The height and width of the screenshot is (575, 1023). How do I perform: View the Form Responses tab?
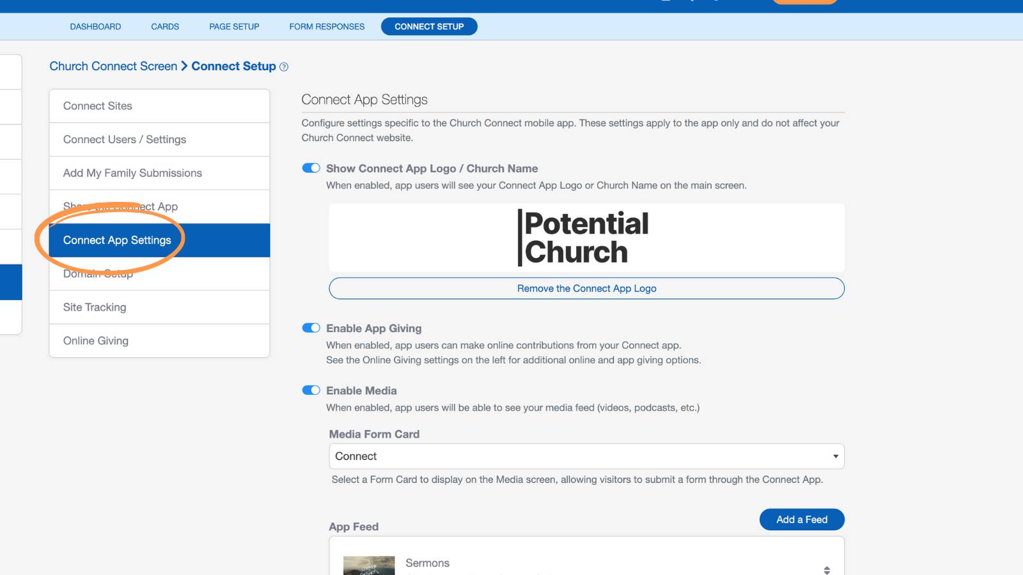pos(327,27)
